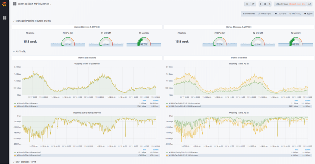The width and height of the screenshot is (315, 164).
Task: Shift time range backward with left arrow
Action: pos(260,4)
